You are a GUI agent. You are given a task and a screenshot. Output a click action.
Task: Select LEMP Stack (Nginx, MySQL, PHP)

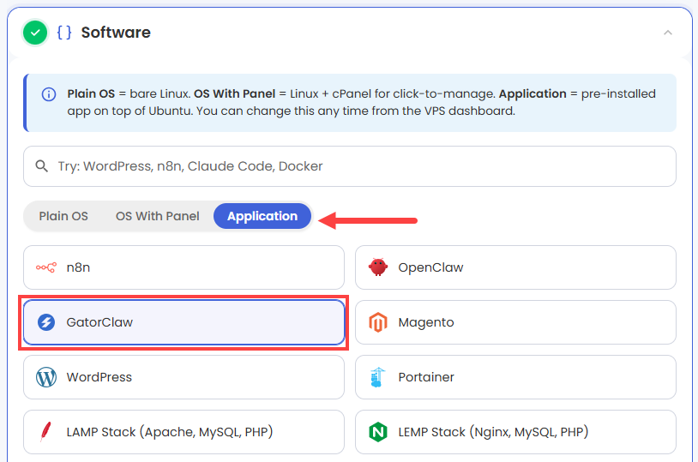tap(515, 432)
